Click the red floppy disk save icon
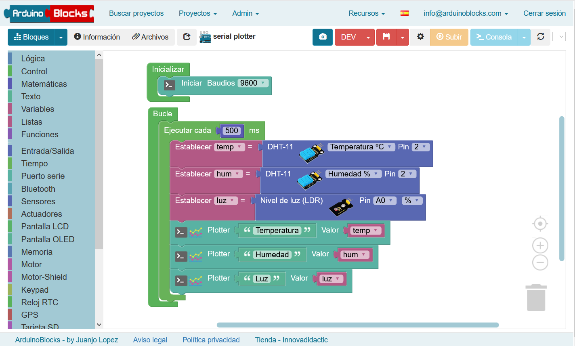 (386, 37)
